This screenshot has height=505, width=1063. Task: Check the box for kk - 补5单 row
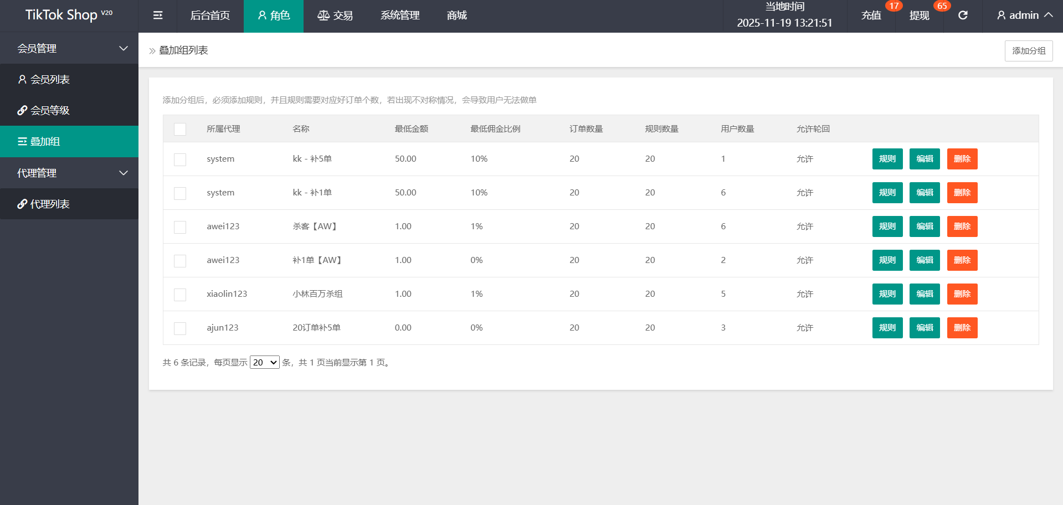[180, 159]
